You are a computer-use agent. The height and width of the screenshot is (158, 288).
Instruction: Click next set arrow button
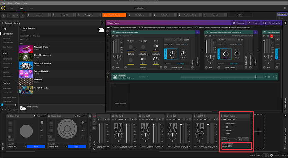click(x=22, y=16)
